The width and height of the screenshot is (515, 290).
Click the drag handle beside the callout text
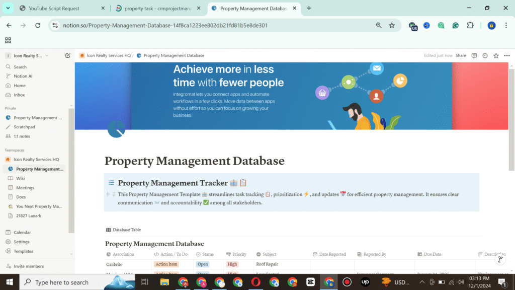point(114,194)
